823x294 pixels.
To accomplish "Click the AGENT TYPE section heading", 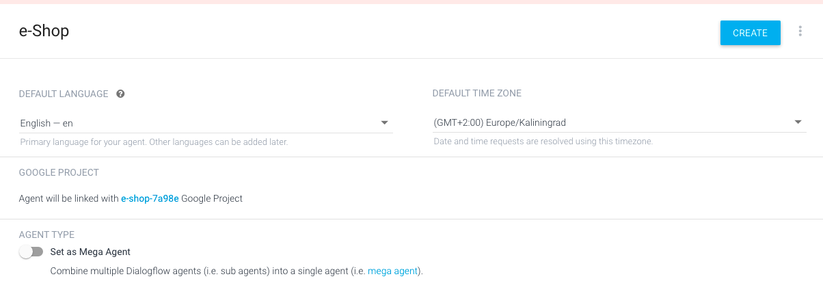I will point(46,235).
